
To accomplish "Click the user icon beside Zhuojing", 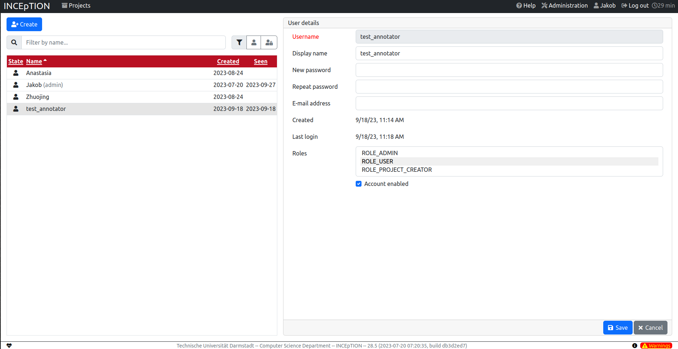I will coord(16,97).
